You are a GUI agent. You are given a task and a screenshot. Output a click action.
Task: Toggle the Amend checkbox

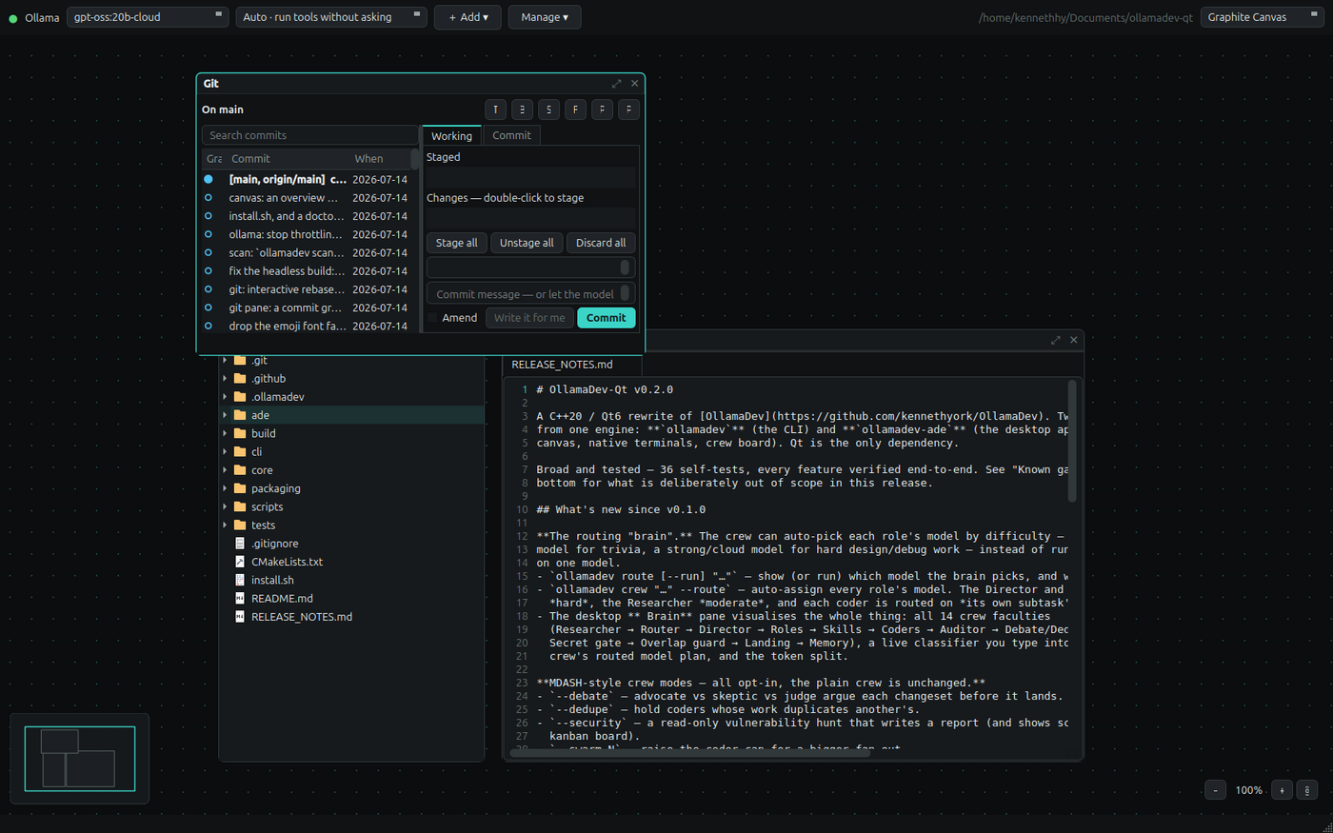432,318
